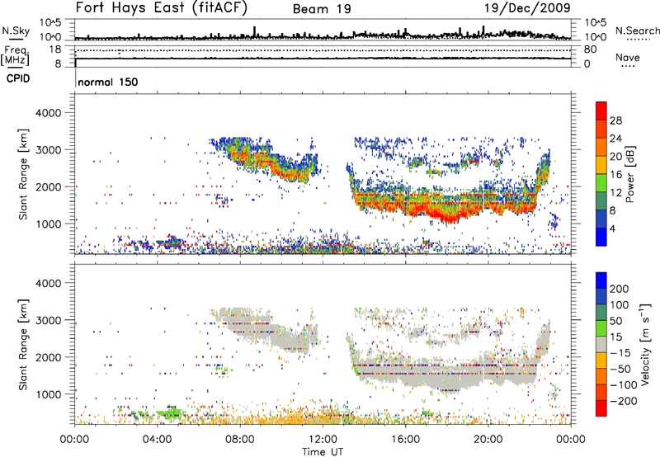Screen dimensions: 660x457
Task: Click the 'Velocity [m s-1]' colorbar label
Action: click(645, 344)
